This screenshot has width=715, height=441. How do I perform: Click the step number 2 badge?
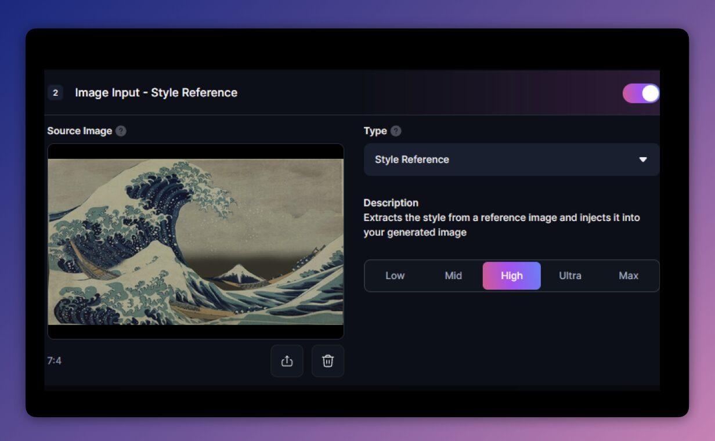(56, 92)
